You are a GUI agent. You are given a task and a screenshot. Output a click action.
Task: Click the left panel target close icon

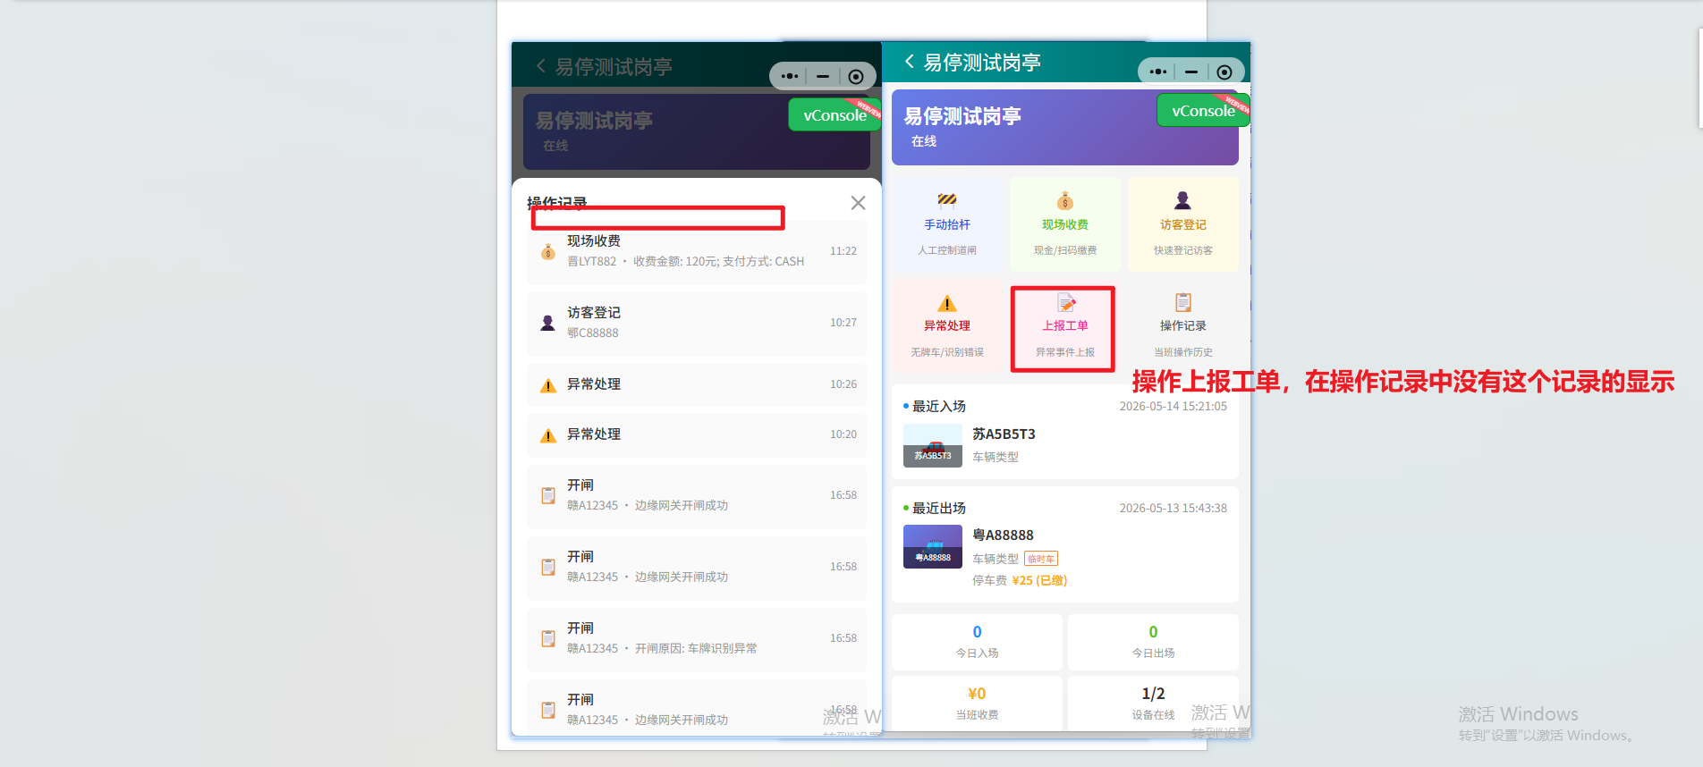click(856, 77)
